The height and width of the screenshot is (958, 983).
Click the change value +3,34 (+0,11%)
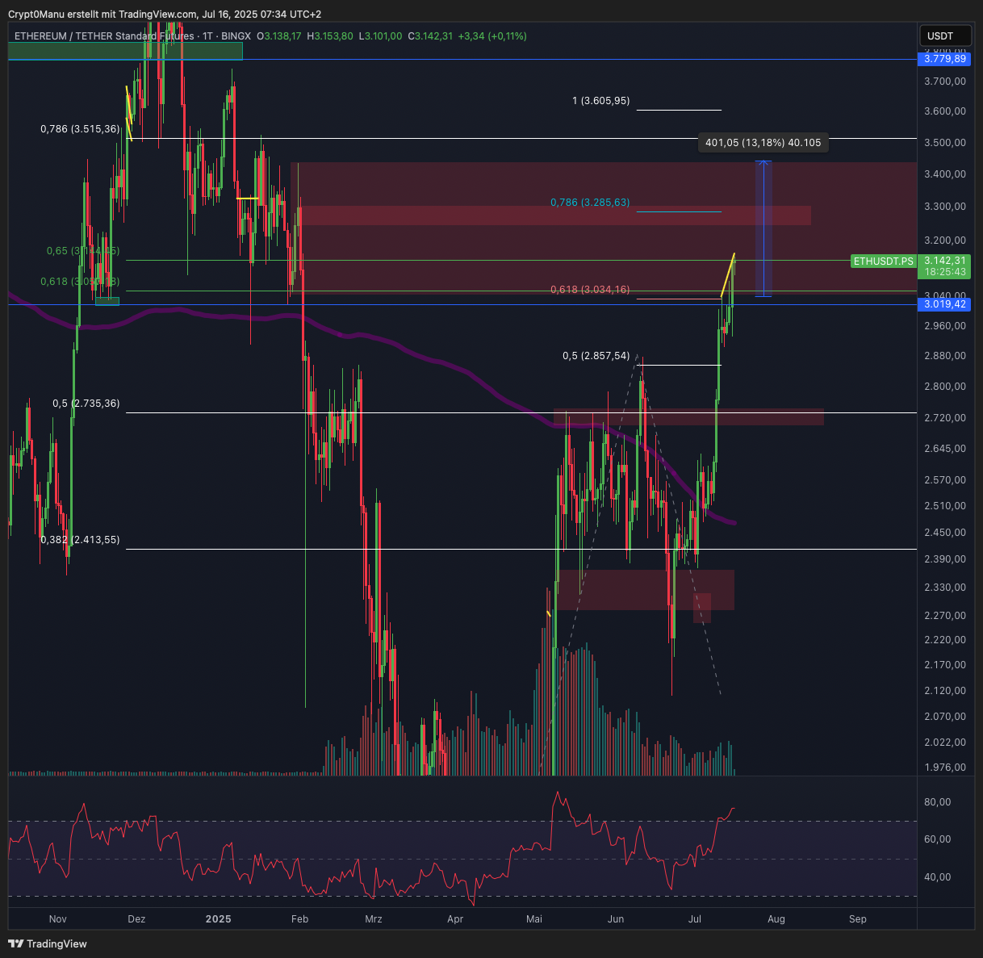tap(492, 36)
